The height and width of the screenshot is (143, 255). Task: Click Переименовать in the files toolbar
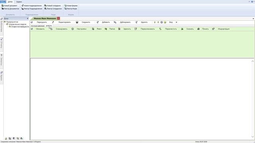coord(145,29)
